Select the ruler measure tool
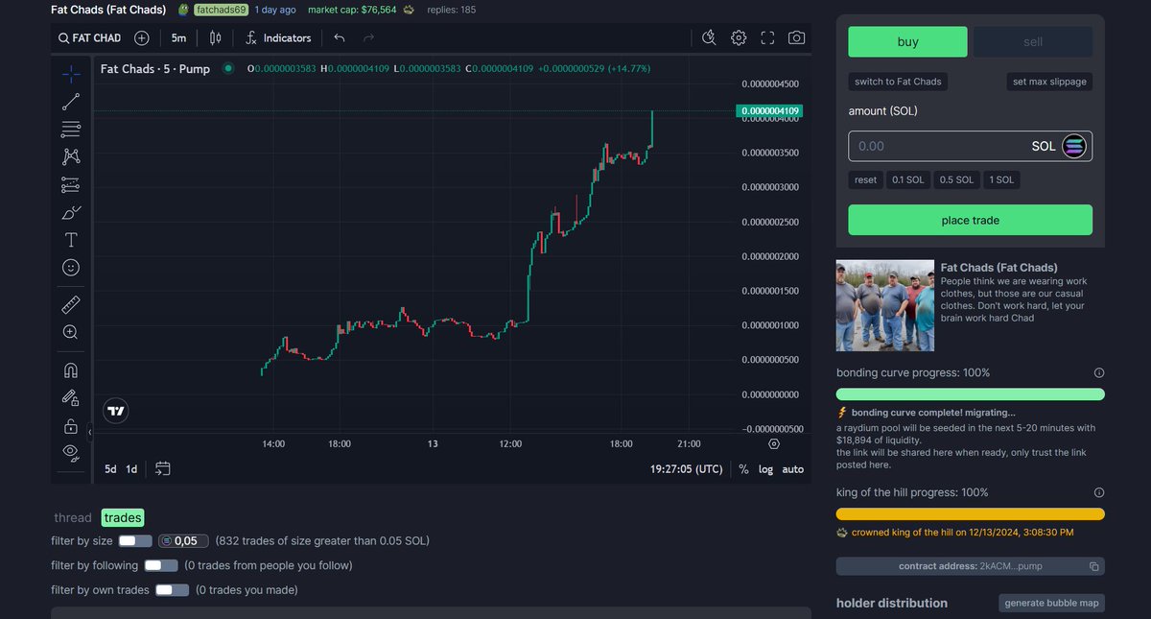The width and height of the screenshot is (1151, 619). (x=71, y=305)
